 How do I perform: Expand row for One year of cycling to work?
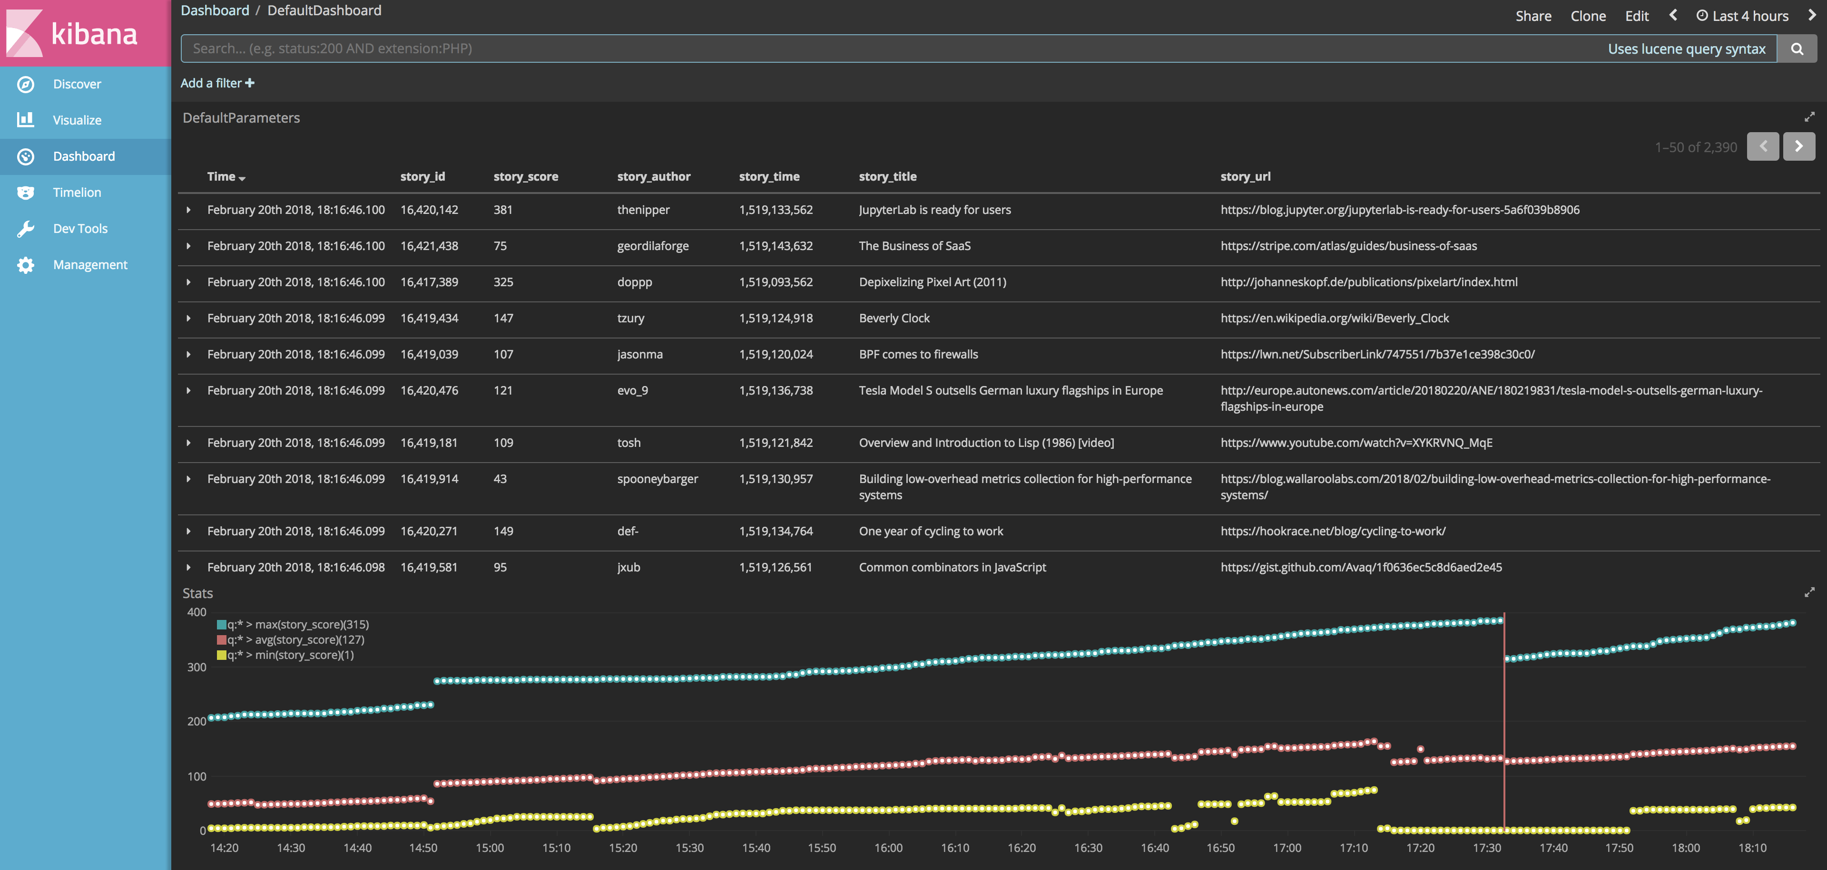[188, 532]
